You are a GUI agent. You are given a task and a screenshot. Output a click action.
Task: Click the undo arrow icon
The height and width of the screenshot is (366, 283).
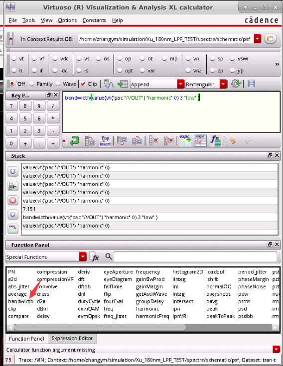(x=233, y=141)
